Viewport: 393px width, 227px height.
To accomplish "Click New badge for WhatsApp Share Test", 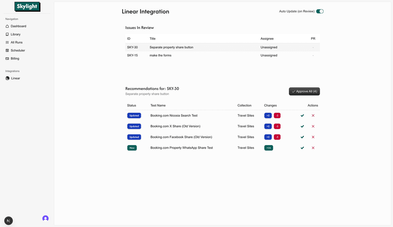I will point(132,148).
